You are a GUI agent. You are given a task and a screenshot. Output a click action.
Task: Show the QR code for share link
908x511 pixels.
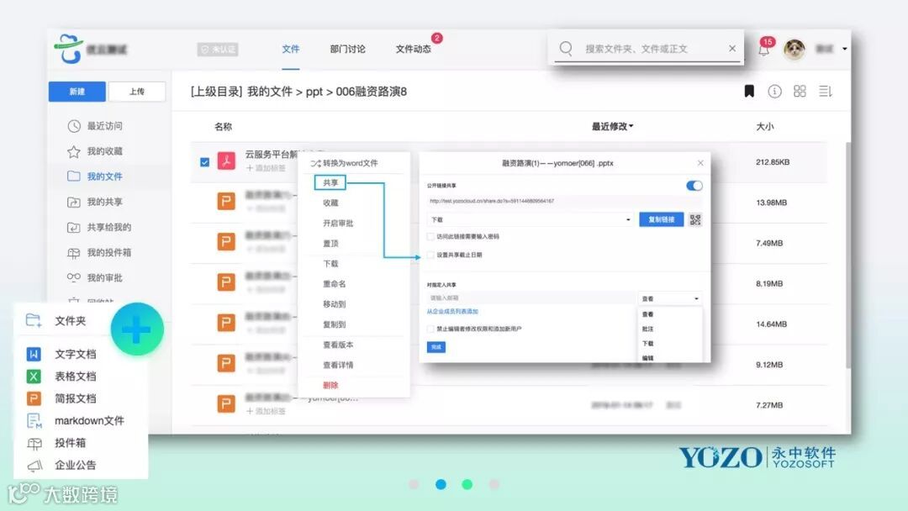pos(695,219)
